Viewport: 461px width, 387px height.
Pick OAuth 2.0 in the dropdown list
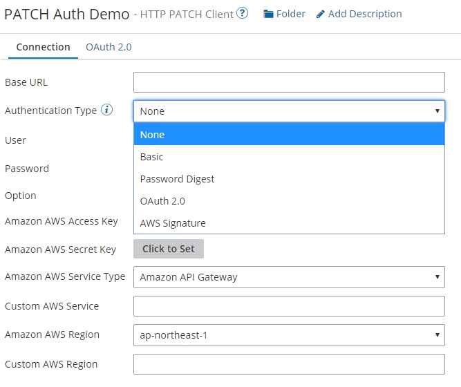(x=288, y=201)
